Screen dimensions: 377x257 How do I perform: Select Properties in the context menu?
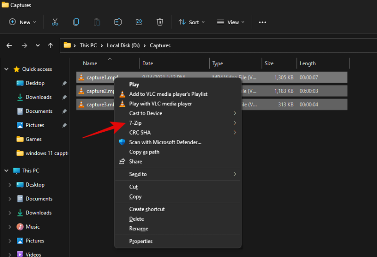(141, 241)
